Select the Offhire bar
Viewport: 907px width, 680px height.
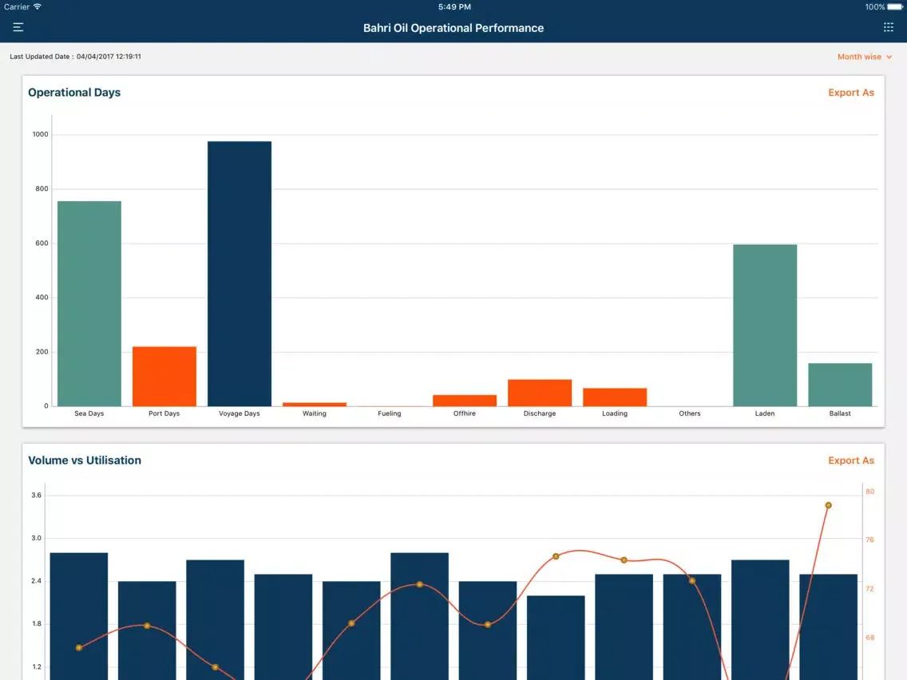465,400
